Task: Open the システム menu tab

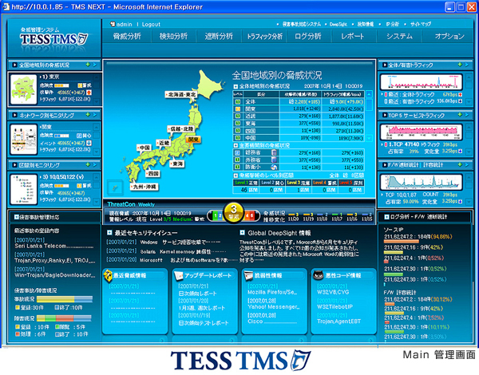Action: coord(399,37)
